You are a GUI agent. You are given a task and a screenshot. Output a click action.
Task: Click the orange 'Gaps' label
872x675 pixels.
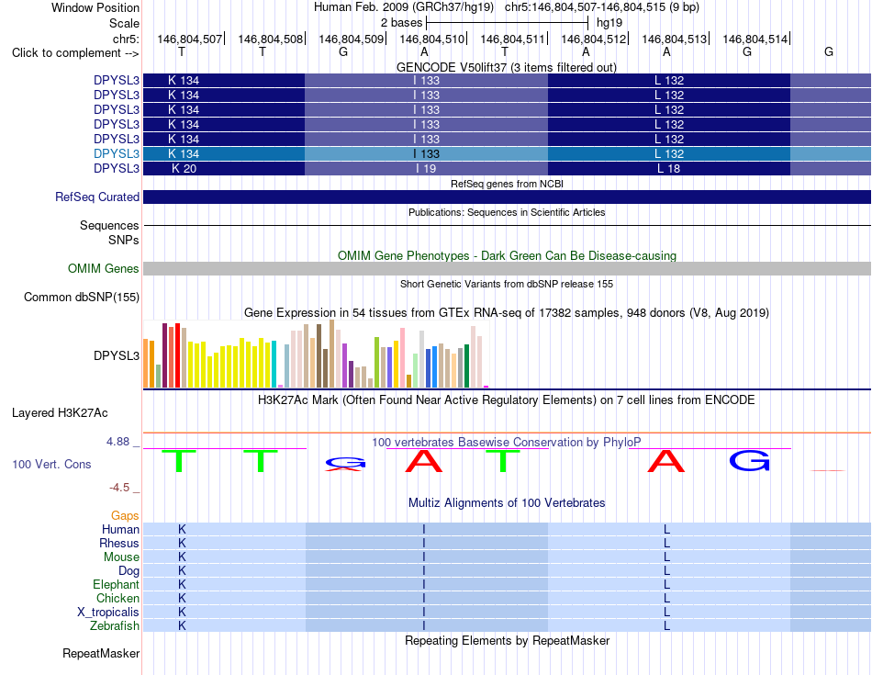[x=125, y=516]
